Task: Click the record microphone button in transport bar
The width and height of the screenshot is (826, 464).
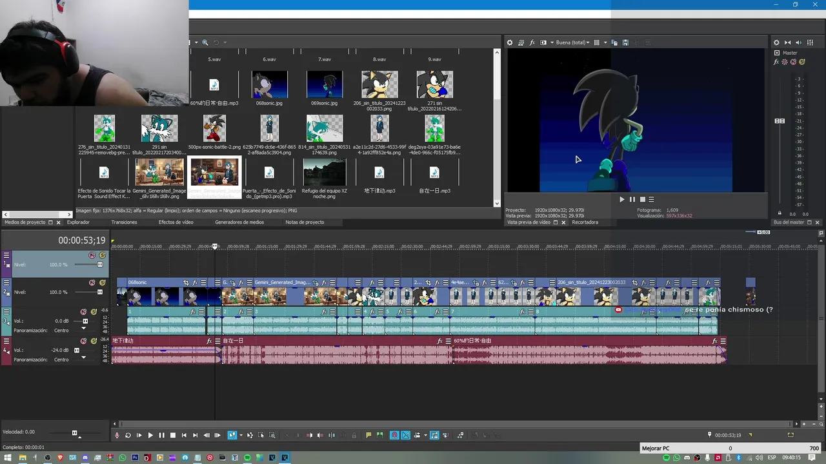Action: (117, 435)
